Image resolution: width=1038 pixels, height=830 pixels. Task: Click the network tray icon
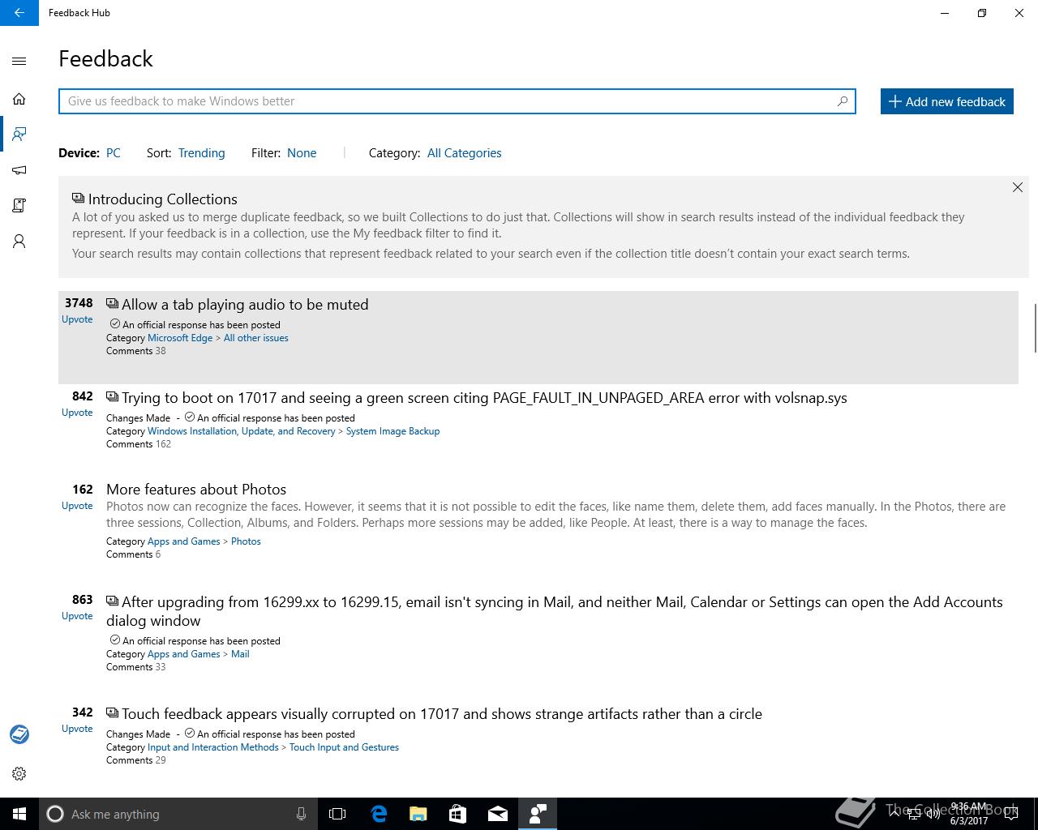tap(914, 815)
